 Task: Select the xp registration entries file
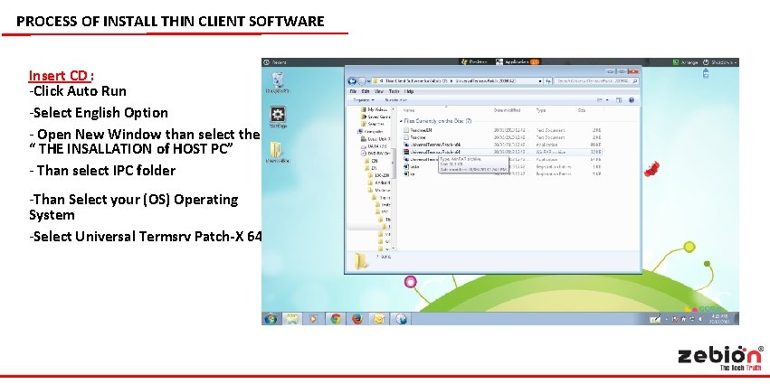tap(410, 173)
